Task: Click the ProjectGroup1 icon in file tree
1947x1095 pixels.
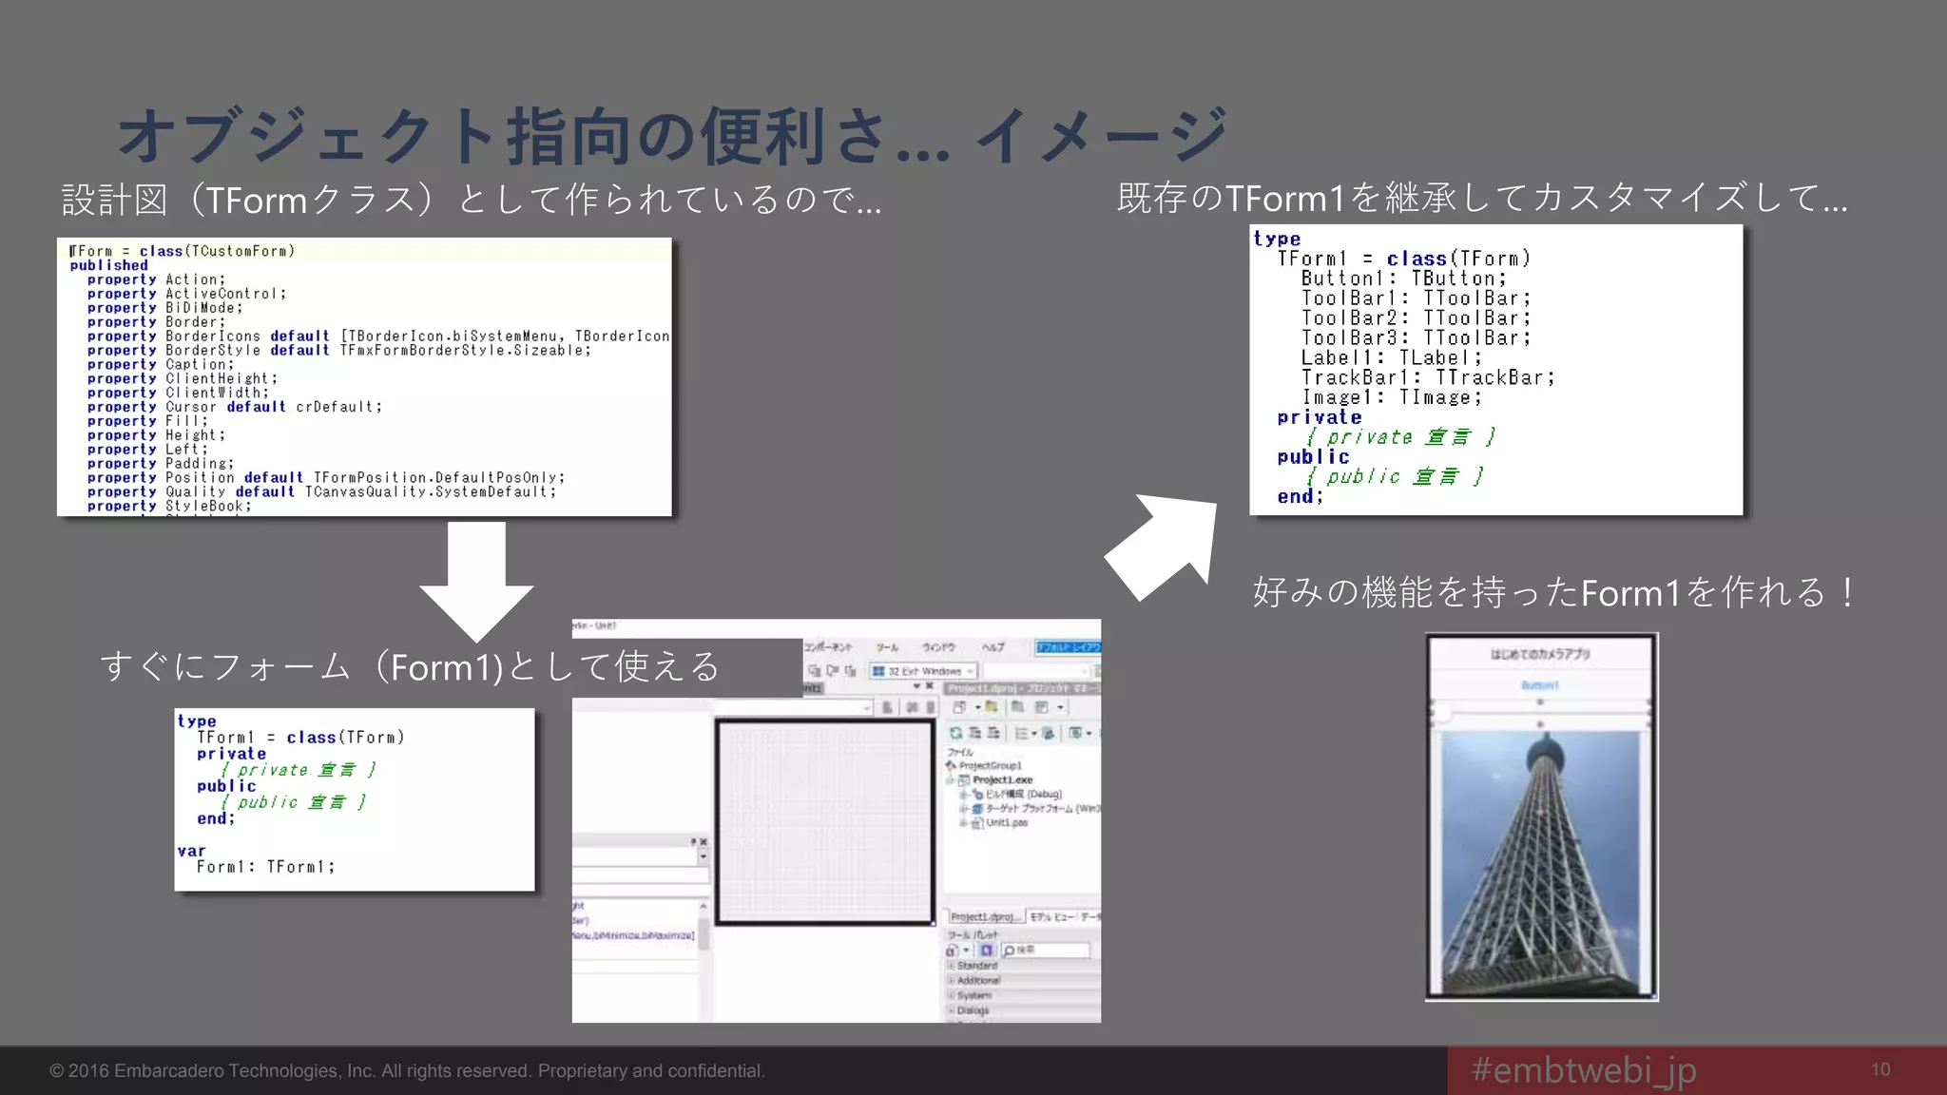Action: (x=951, y=765)
